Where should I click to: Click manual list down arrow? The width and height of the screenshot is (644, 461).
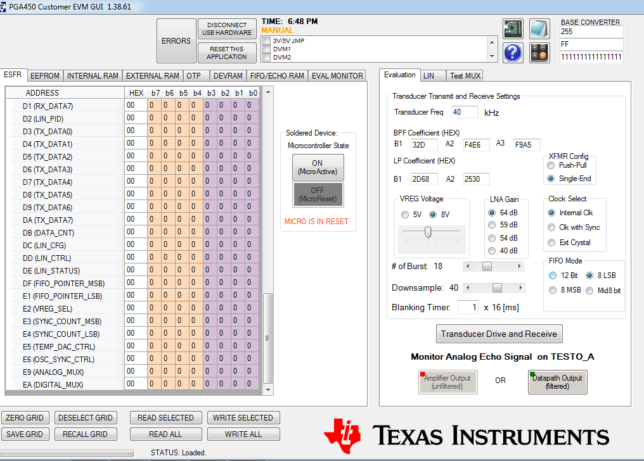[492, 56]
